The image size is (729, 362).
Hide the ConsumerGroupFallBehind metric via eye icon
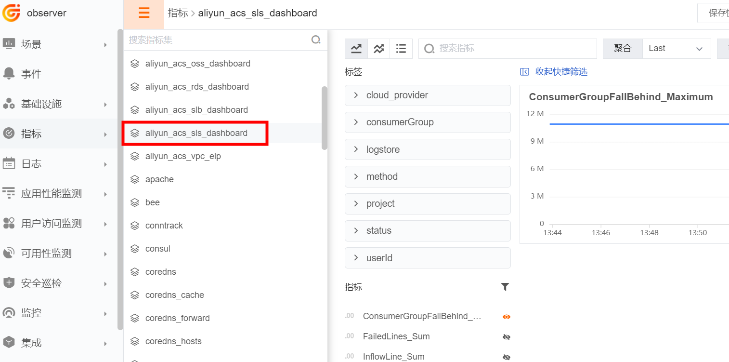click(x=506, y=317)
